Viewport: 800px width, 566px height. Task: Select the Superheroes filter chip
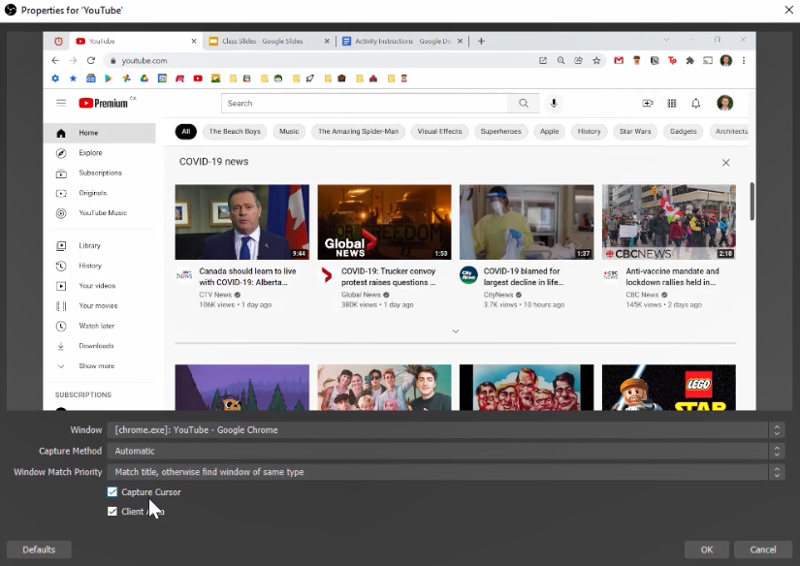(501, 132)
